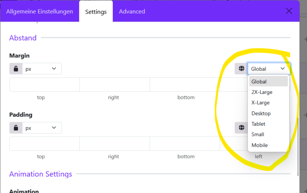This screenshot has height=193, width=307.
Task: Collapse the Global breakpoint dropdown
Action: pyautogui.click(x=268, y=69)
